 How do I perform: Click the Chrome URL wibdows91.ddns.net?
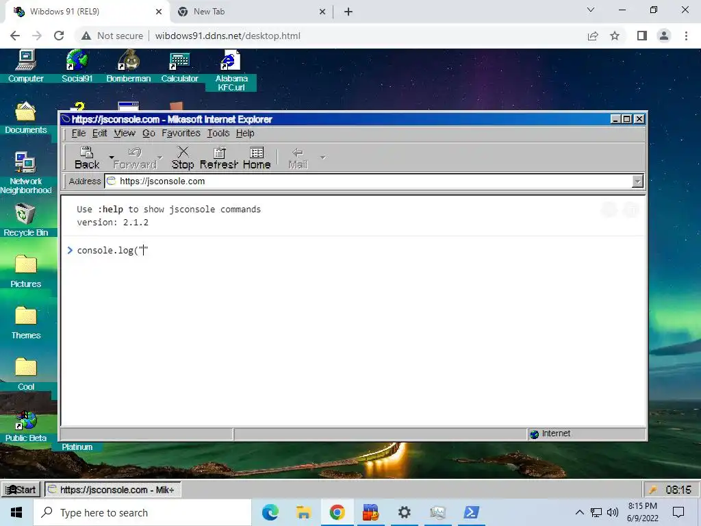227,36
